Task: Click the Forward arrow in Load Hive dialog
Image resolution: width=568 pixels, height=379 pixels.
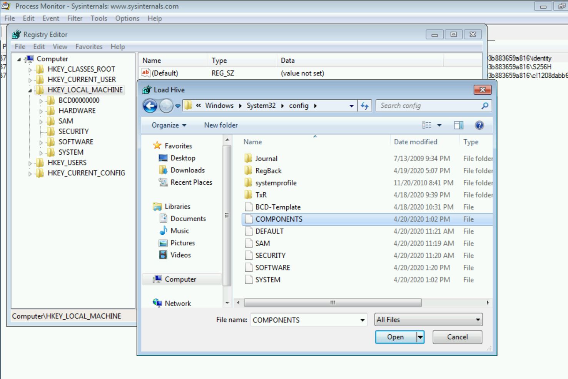Action: point(166,106)
